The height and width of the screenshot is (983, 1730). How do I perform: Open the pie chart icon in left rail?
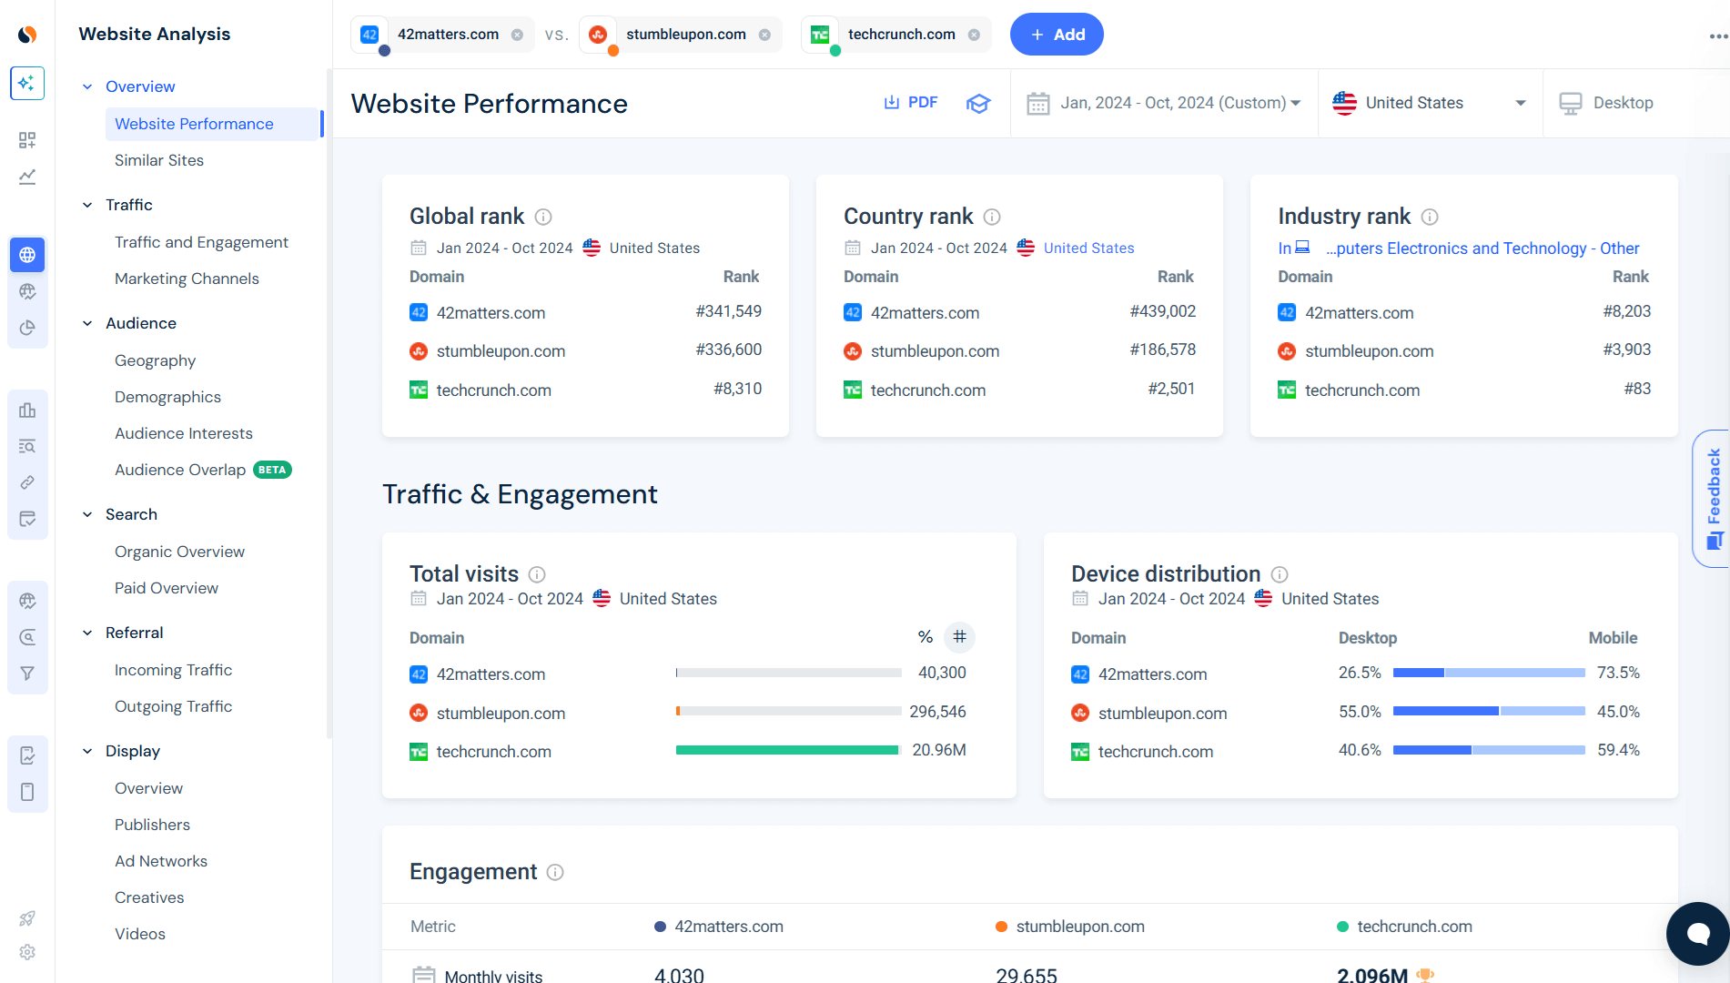pyautogui.click(x=27, y=328)
